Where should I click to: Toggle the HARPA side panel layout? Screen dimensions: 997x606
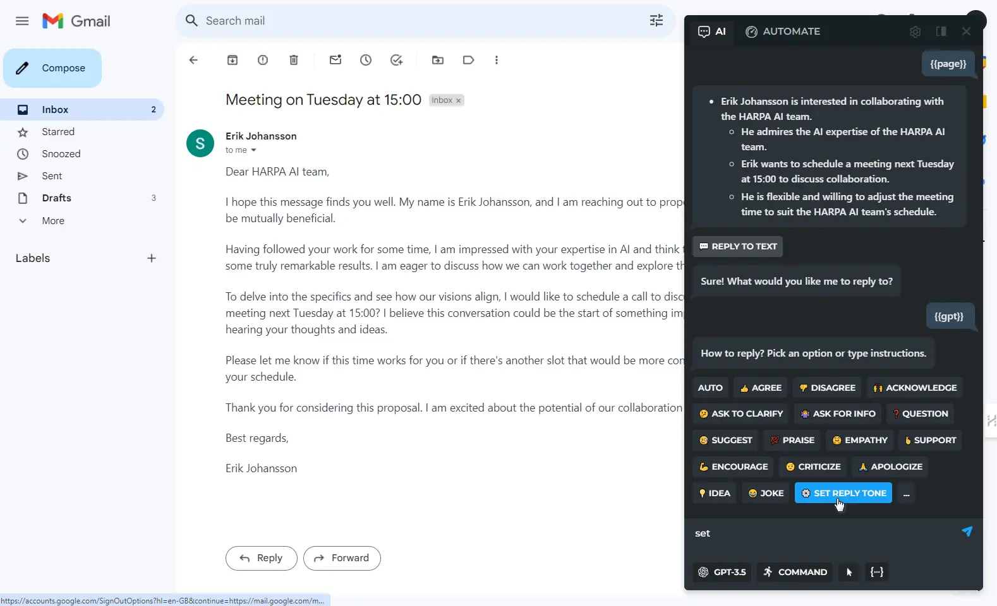(941, 32)
